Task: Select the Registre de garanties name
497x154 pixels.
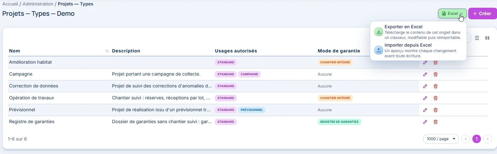Action: pyautogui.click(x=32, y=122)
